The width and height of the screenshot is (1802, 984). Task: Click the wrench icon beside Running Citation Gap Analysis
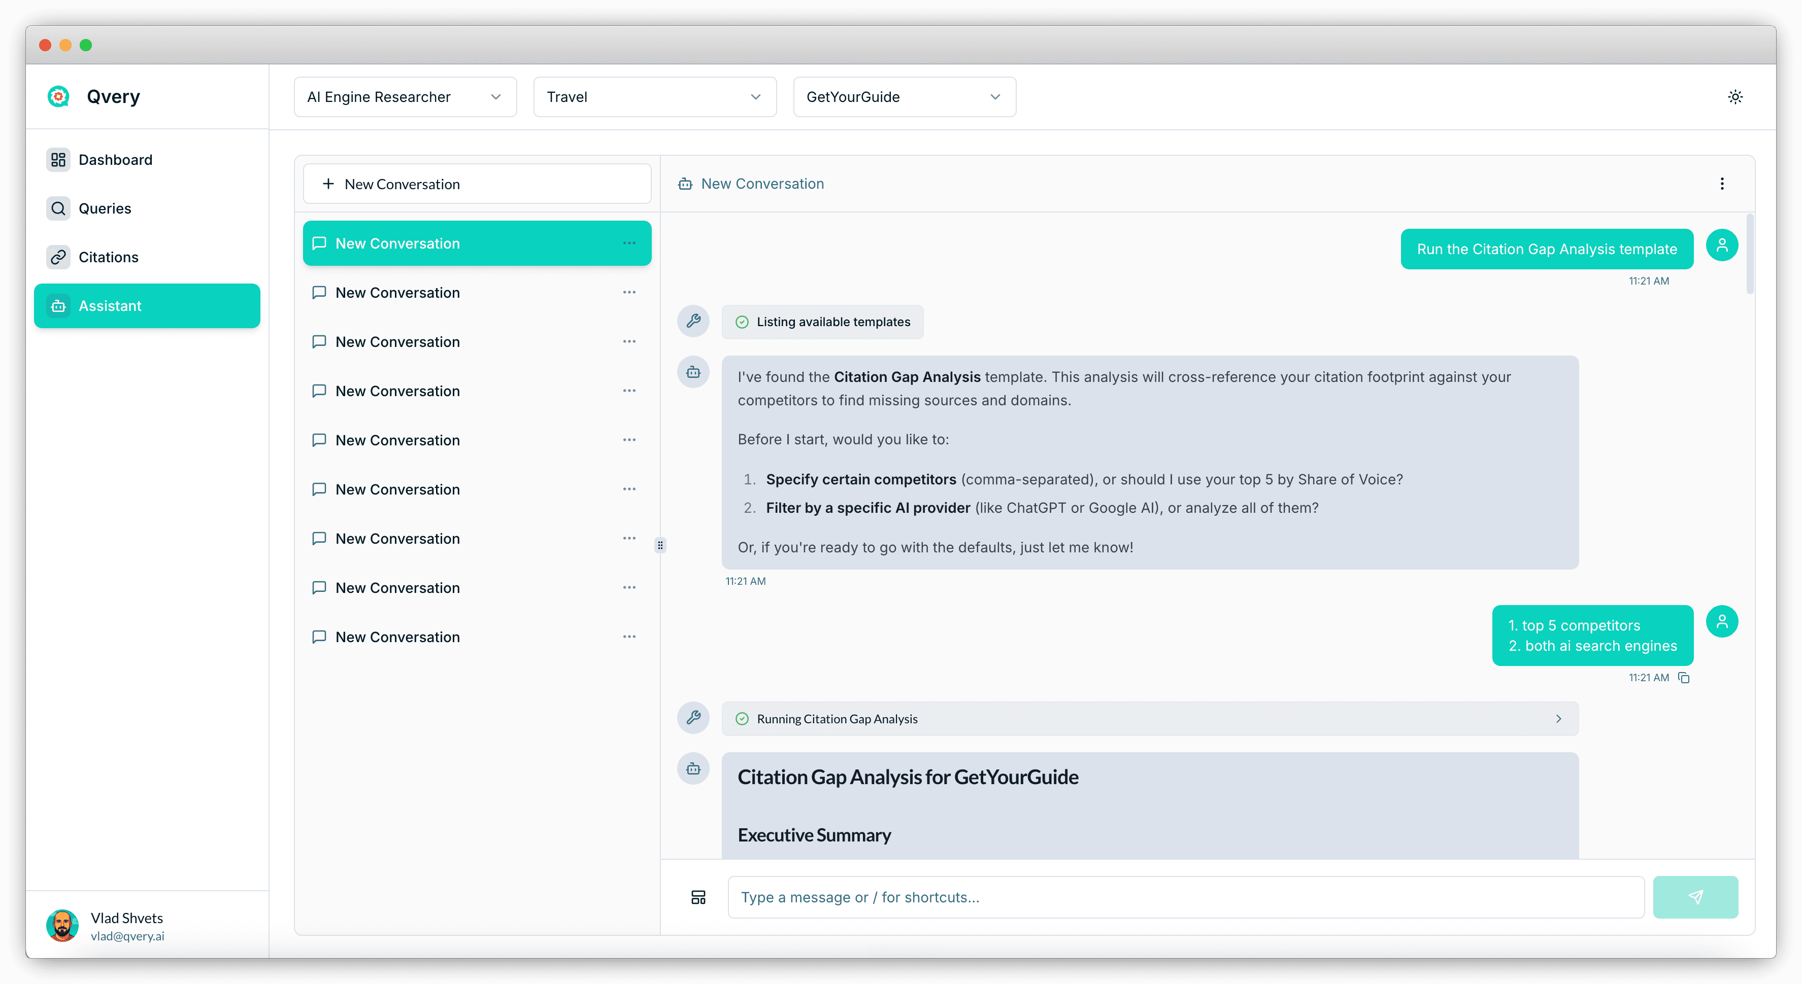(x=693, y=718)
